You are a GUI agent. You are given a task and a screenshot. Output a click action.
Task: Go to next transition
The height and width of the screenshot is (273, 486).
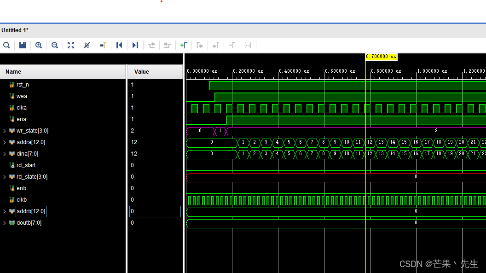168,45
